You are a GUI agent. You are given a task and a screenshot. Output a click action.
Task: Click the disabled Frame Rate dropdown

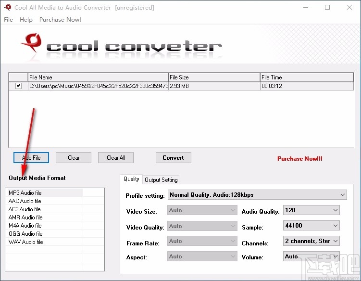tap(202, 241)
